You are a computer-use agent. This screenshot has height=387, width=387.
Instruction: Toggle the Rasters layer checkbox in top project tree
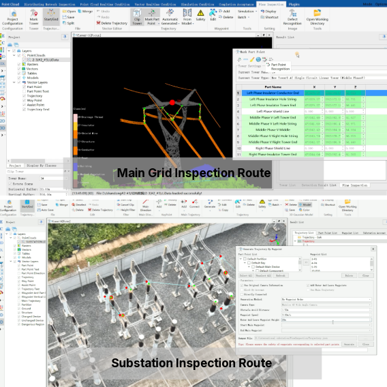coord(19,64)
